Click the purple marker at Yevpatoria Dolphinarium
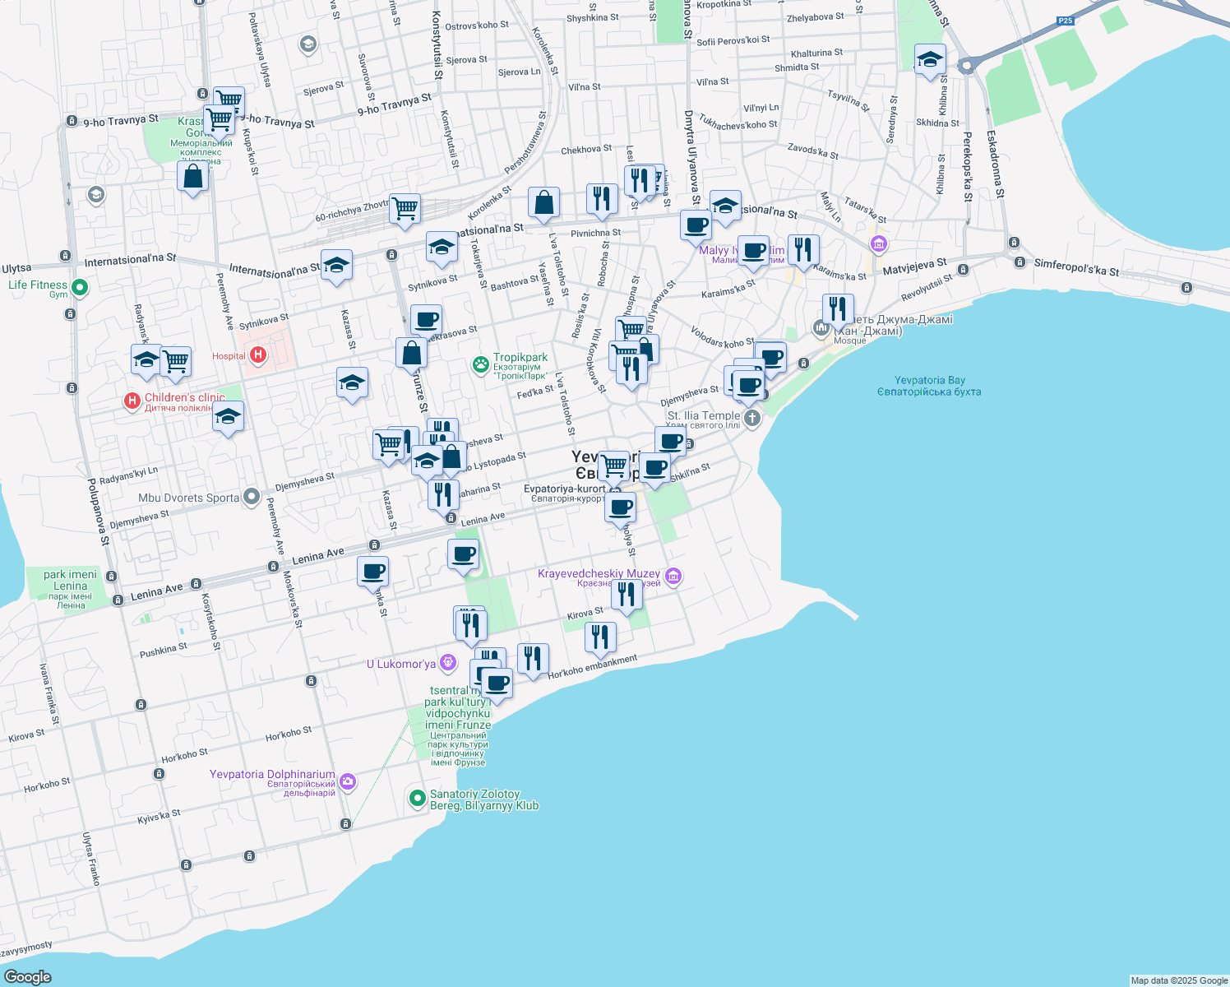 tap(348, 781)
